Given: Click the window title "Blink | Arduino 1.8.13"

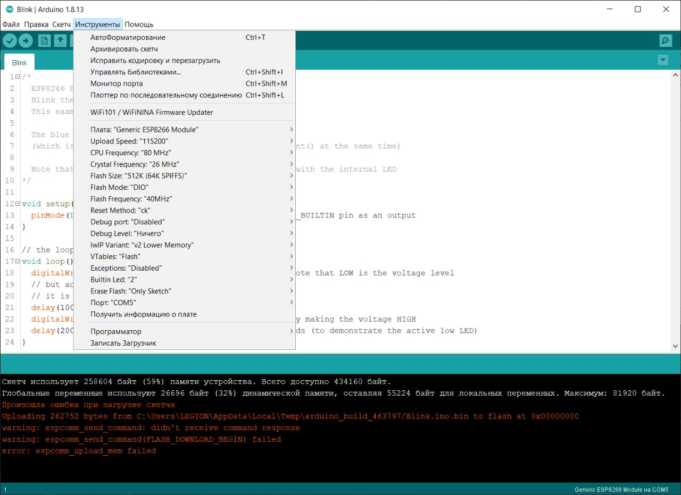Looking at the screenshot, I should [50, 10].
